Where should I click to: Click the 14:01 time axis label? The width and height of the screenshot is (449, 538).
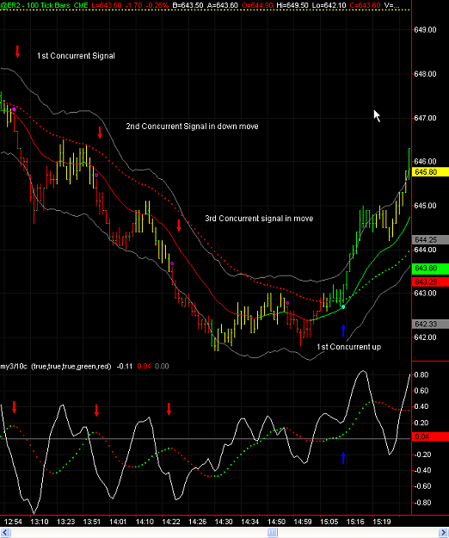pos(118,522)
